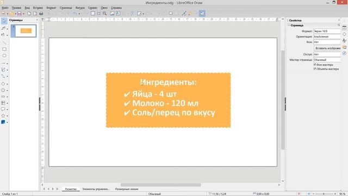Click the Print icon in toolbar
348x196 pixels.
tap(41, 14)
